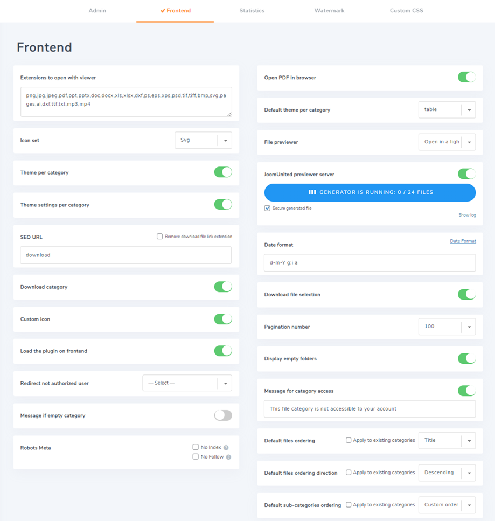
Task: Click the Show log link
Action: (467, 215)
